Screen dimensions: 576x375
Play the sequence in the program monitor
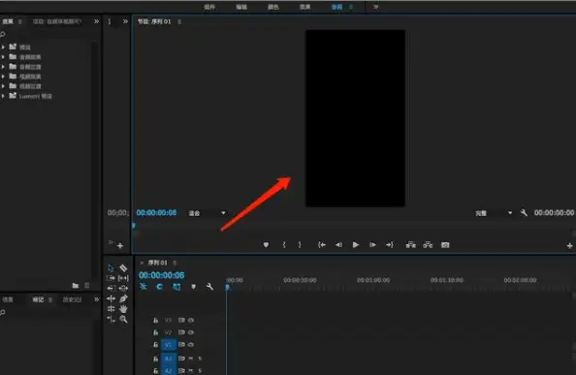tap(356, 245)
